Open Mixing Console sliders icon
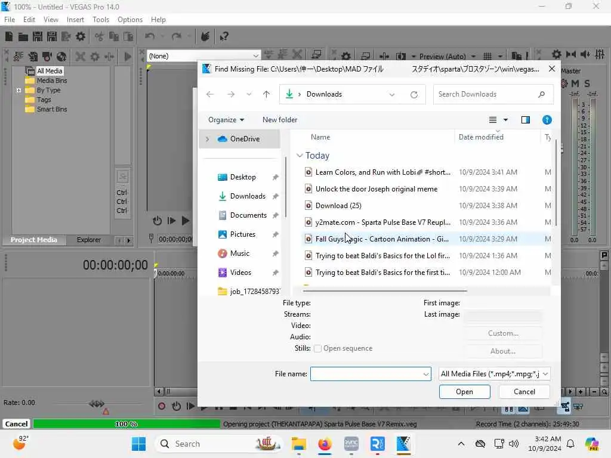The image size is (611, 458). (600, 54)
